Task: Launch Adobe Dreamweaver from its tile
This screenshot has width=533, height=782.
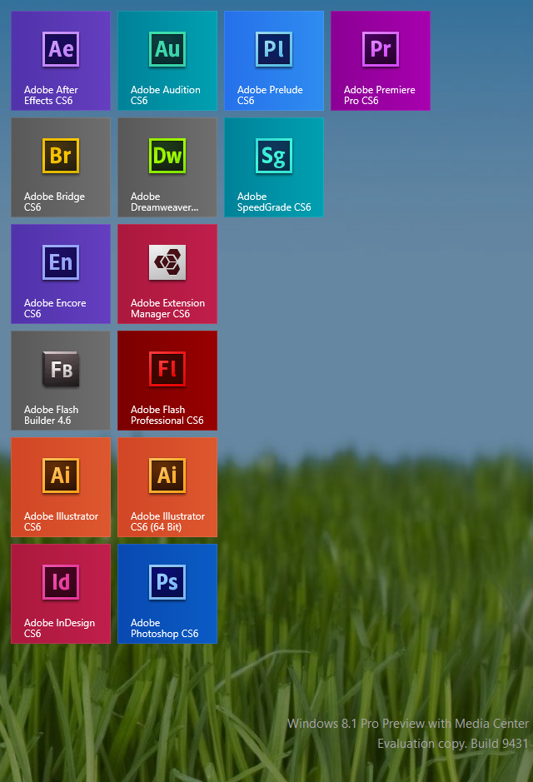Action: point(167,167)
